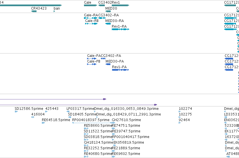Click the 102274 feature
239x158 pixels.
point(180,112)
